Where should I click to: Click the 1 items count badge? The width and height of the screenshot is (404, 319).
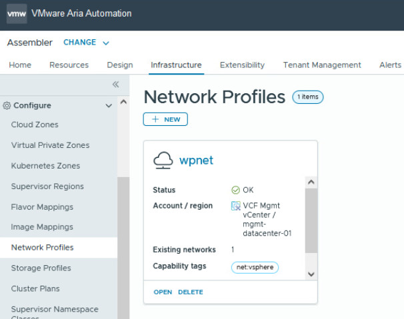click(x=307, y=97)
